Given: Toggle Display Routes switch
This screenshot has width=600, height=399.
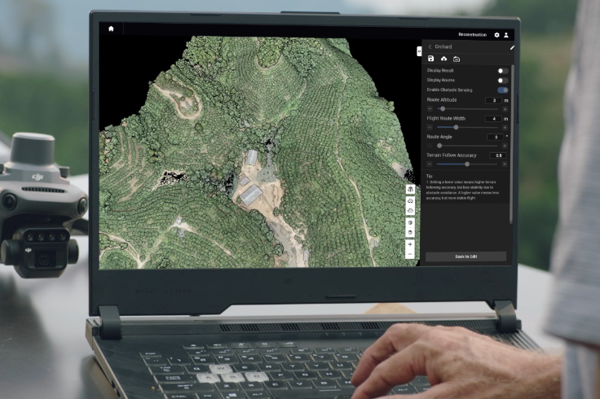Looking at the screenshot, I should [502, 81].
